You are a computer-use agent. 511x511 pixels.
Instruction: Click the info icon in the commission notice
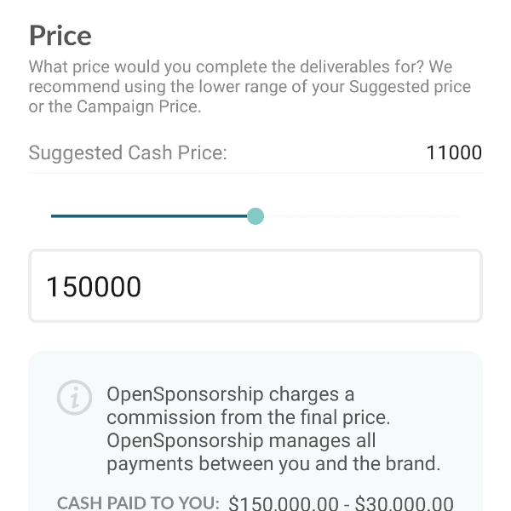74,398
